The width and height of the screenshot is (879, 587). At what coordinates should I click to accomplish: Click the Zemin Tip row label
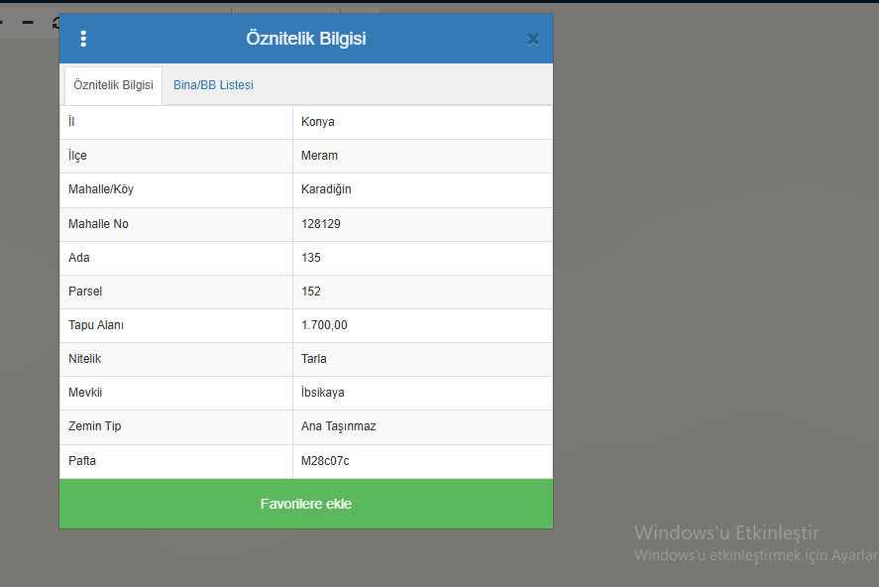pyautogui.click(x=95, y=426)
